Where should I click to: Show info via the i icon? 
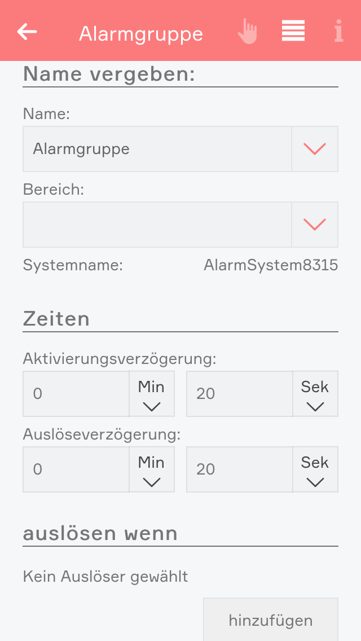pos(338,32)
